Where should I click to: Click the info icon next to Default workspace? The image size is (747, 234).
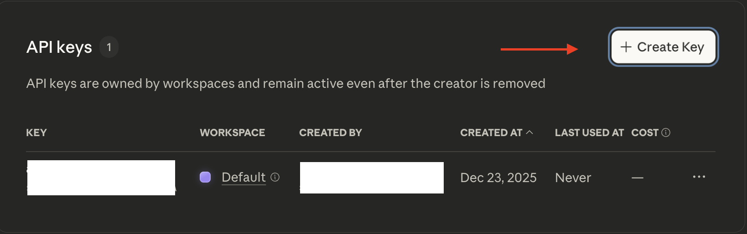pos(275,177)
